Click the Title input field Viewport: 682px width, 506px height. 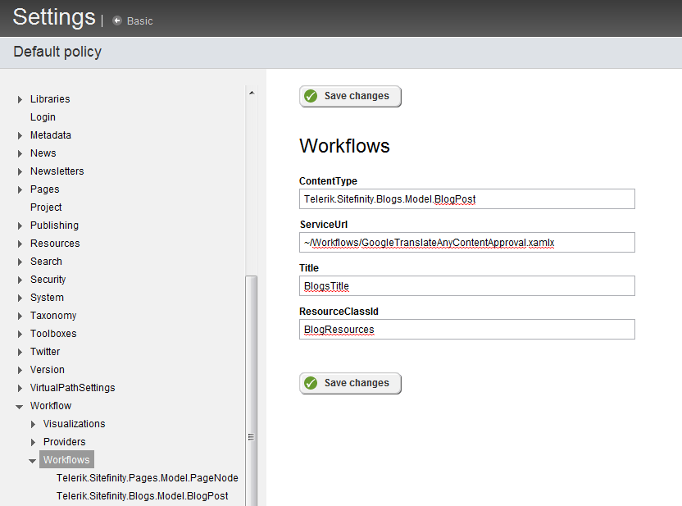(x=466, y=285)
